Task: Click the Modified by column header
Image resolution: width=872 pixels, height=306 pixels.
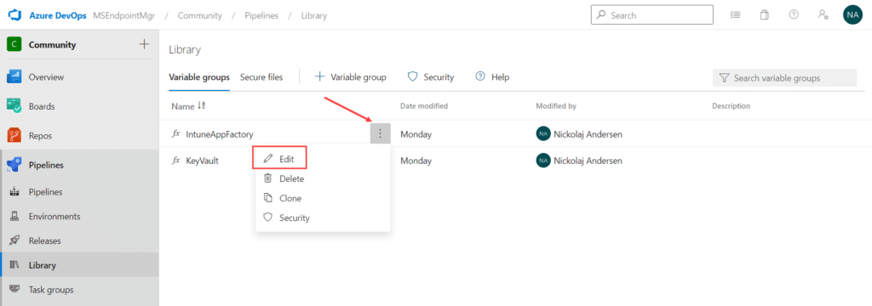Action: [x=556, y=105]
